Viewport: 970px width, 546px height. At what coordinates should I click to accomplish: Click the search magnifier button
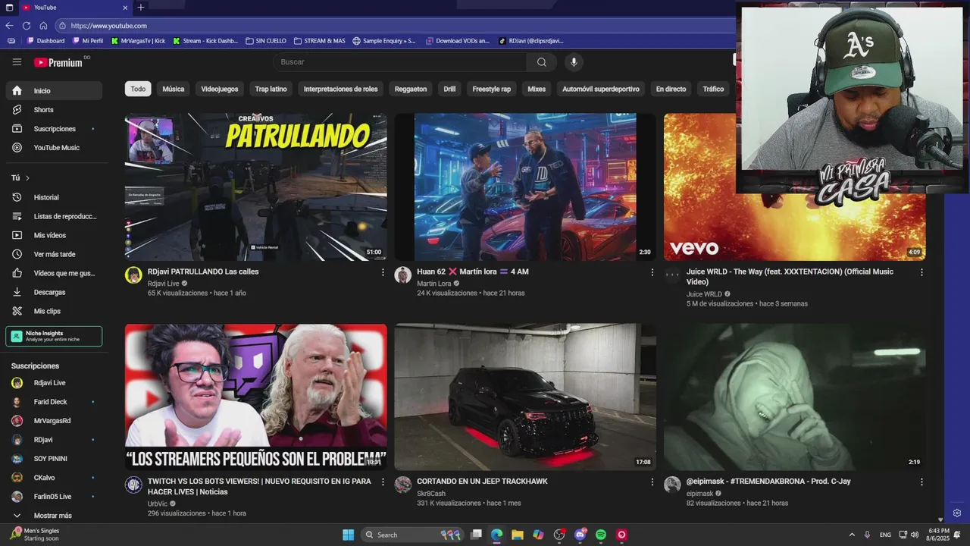point(541,62)
